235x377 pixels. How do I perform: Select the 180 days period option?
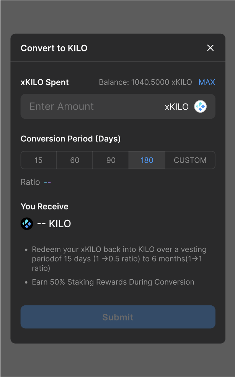click(x=147, y=160)
